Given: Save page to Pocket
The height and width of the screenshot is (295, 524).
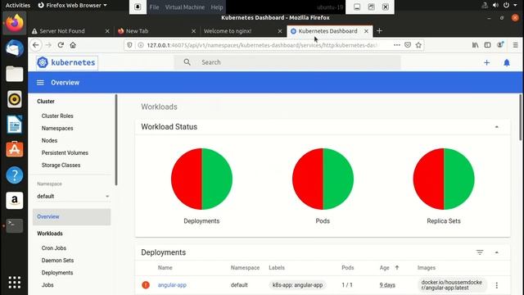Looking at the screenshot, I should (x=408, y=45).
